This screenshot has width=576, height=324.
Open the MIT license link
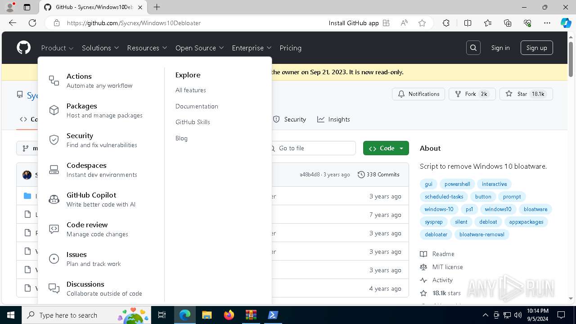coord(441,267)
